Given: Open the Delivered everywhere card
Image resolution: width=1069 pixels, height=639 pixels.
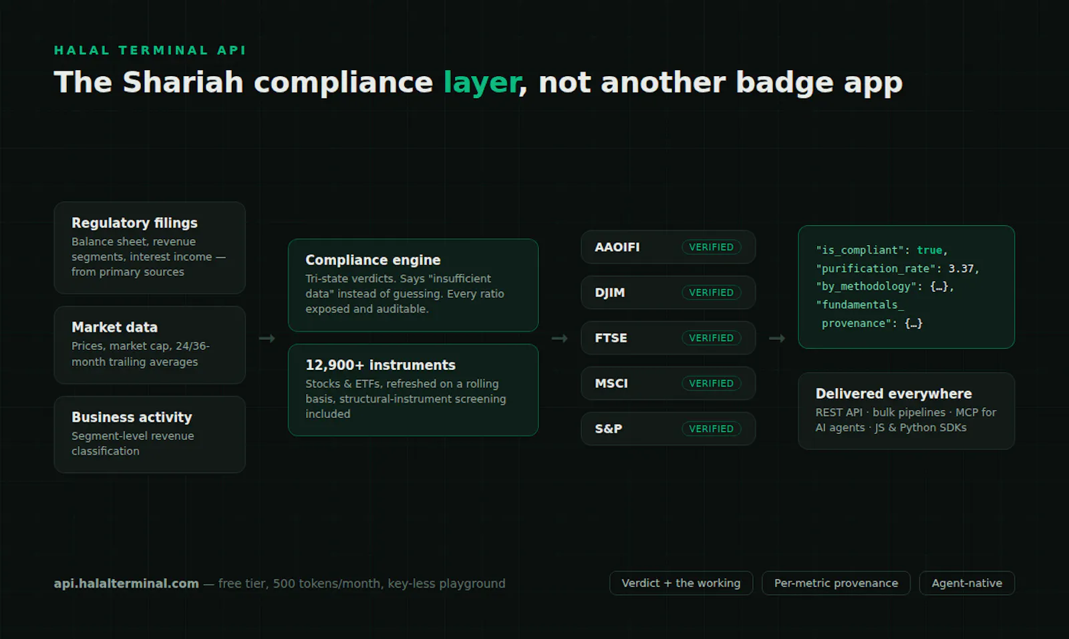Looking at the screenshot, I should [x=906, y=411].
